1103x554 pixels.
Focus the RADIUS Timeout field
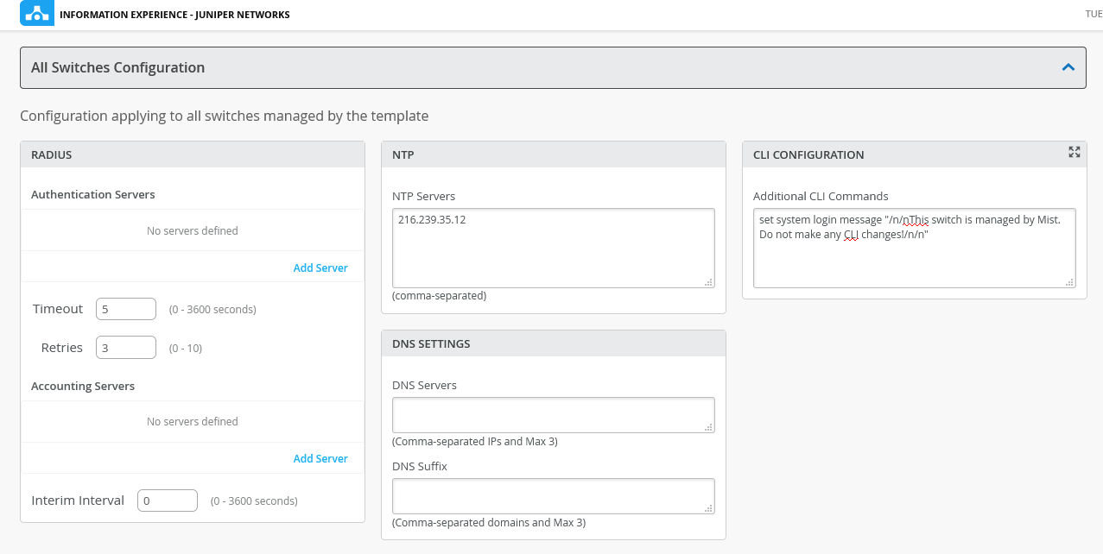tap(126, 309)
